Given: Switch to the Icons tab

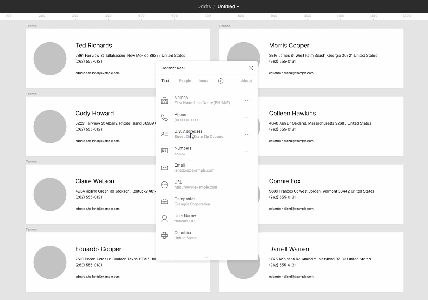Looking at the screenshot, I should [x=203, y=81].
